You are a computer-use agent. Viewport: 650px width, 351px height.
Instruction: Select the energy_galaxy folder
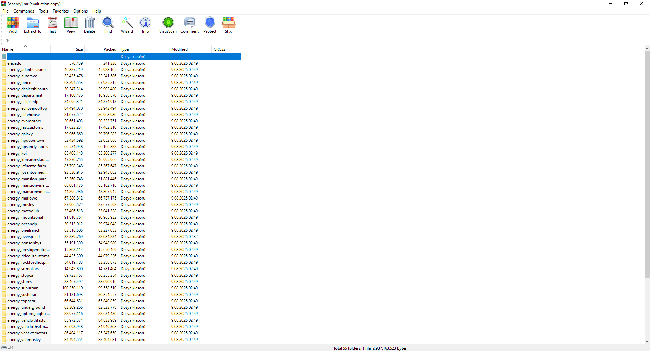click(x=20, y=134)
